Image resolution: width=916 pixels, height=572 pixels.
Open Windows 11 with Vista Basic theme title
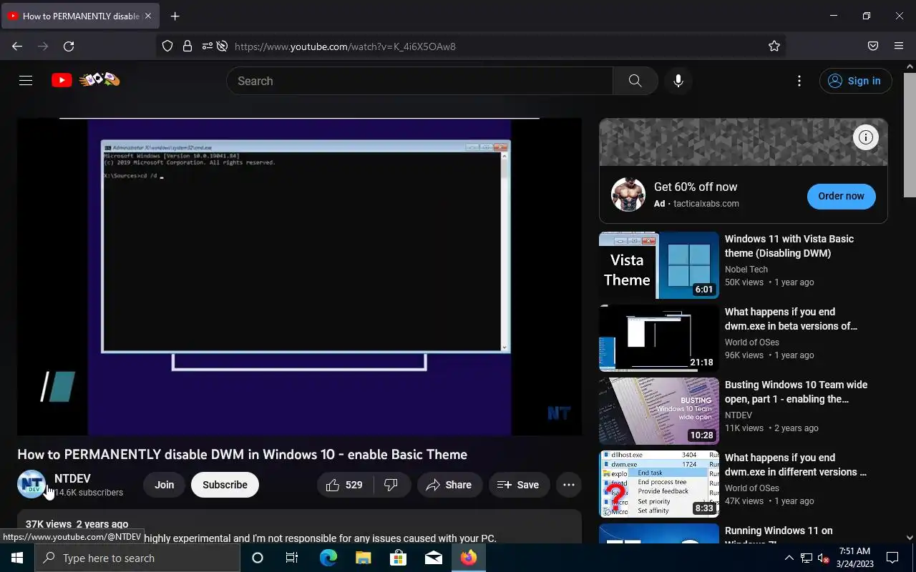[789, 246]
